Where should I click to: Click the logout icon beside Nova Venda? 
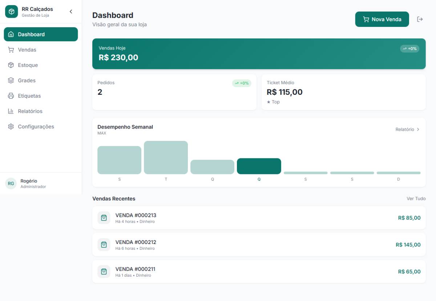(x=420, y=19)
